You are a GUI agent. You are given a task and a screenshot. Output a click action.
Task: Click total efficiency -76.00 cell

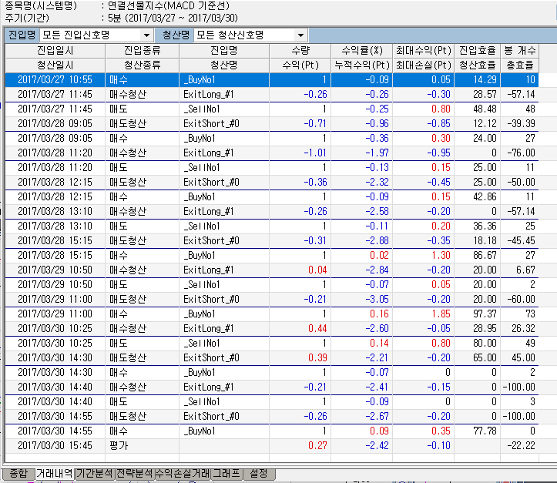pyautogui.click(x=520, y=153)
